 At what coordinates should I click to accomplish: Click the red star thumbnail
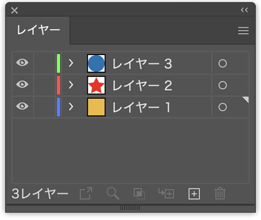(x=96, y=85)
